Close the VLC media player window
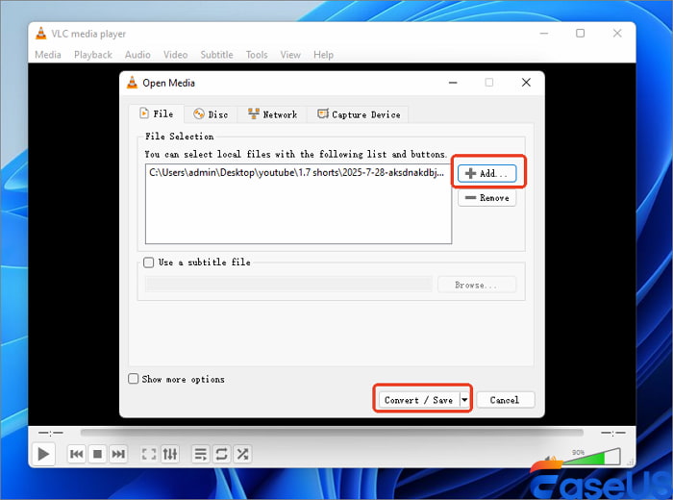This screenshot has width=673, height=500. [x=617, y=34]
